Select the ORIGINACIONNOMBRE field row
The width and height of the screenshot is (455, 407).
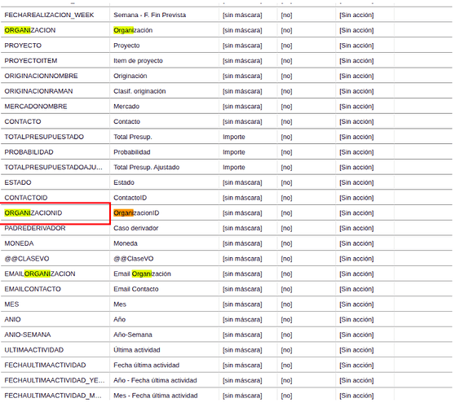point(227,76)
